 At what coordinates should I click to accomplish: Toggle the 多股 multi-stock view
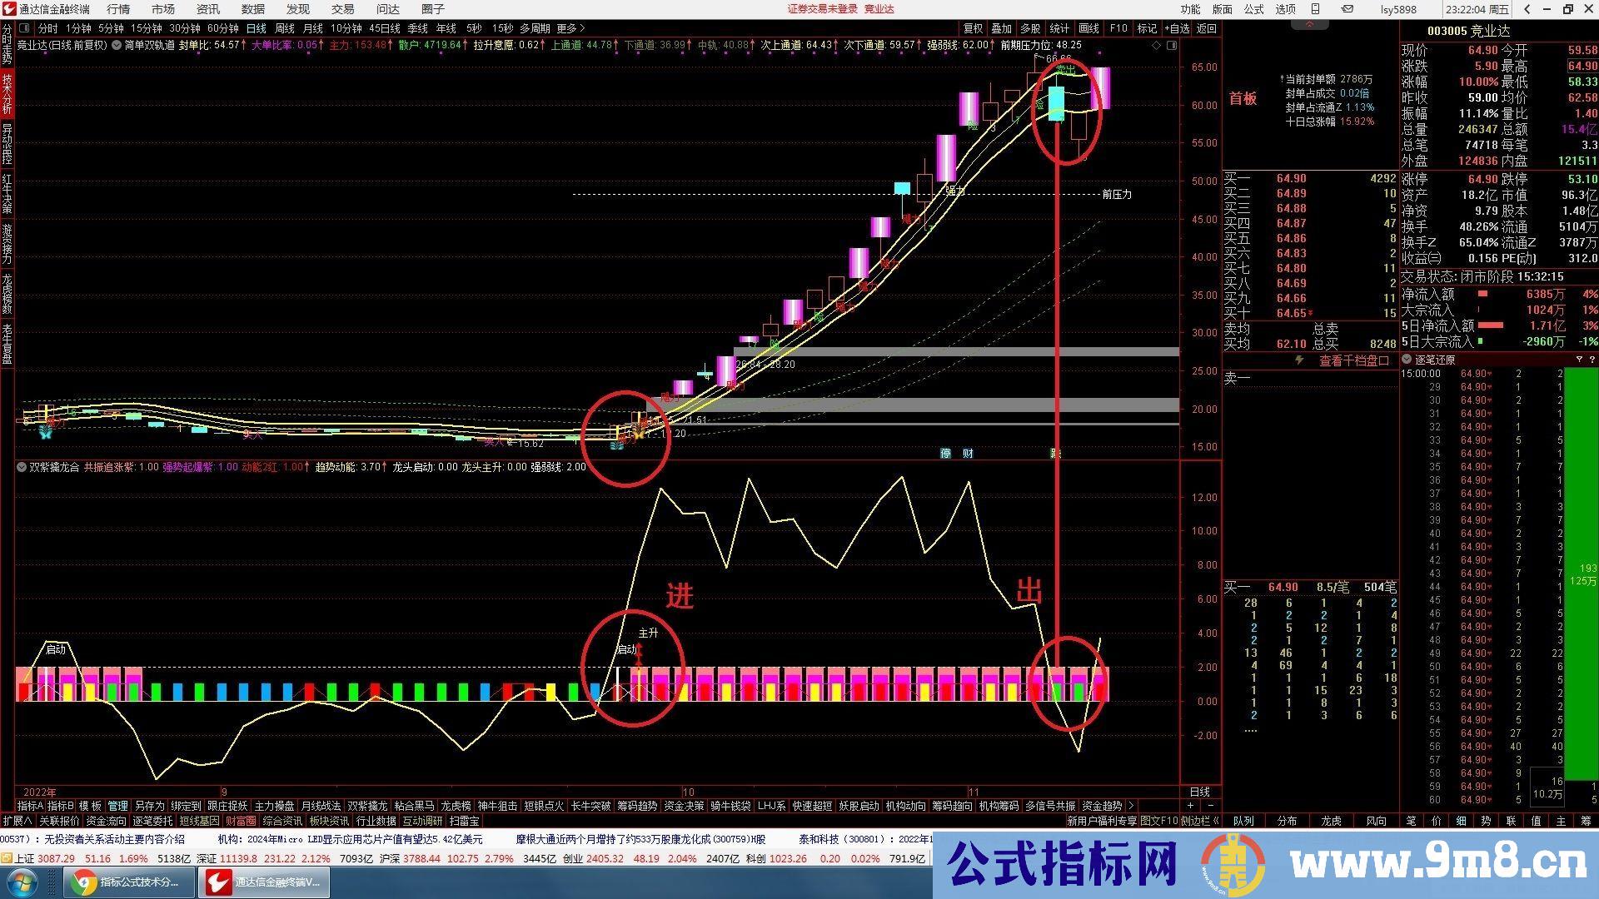coord(1031,28)
